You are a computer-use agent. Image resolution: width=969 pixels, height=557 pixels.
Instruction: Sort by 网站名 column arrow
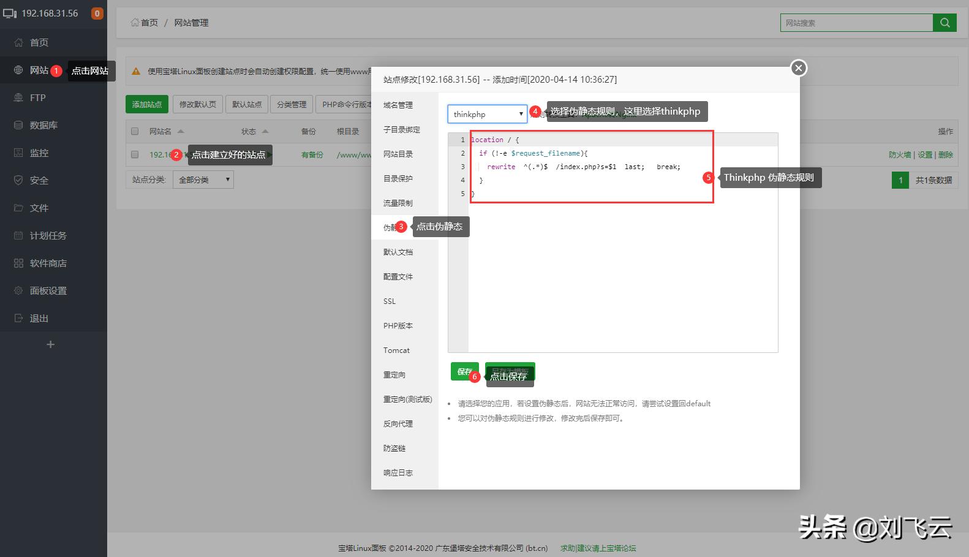(x=181, y=131)
